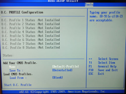Click Add Your CMOS Profile heading

pos(20,63)
